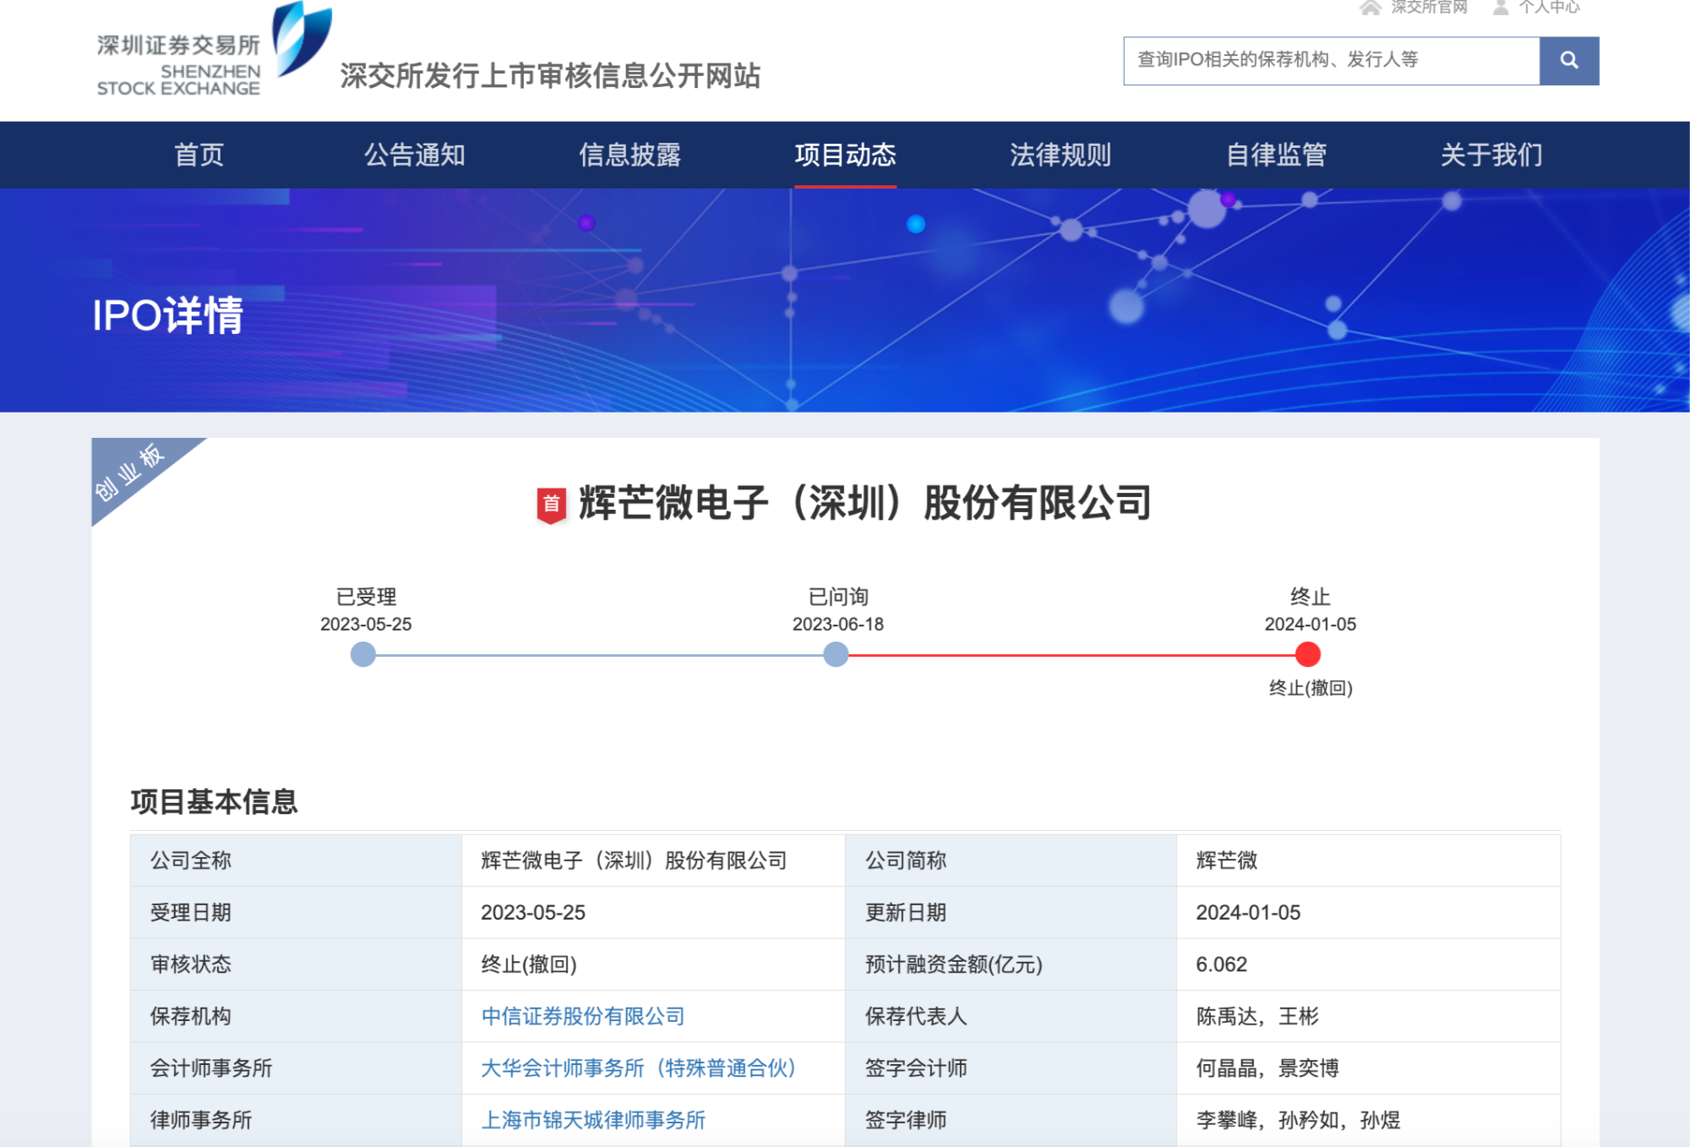
Task: Click the red 终止 timeline dot
Action: [1307, 654]
